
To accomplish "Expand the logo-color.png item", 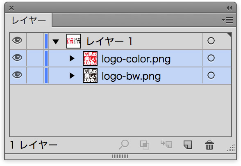I will 72,58.
